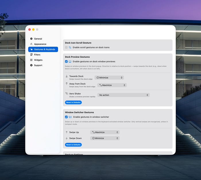Click the Dock Icon Scroll Gesture heading
Viewport: 201px width, 180px height.
tap(78, 43)
